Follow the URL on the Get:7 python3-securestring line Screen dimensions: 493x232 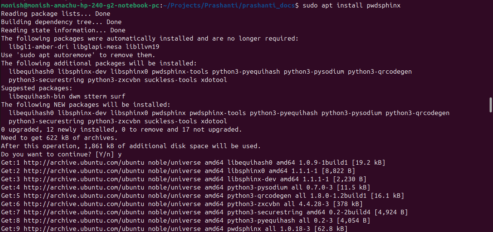[x=84, y=212]
